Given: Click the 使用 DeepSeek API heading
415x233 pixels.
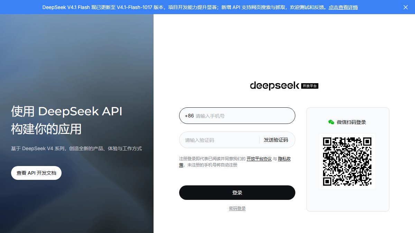Looking at the screenshot, I should (66, 111).
